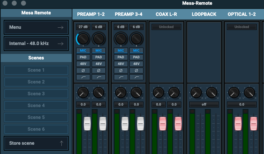Enable high-pass filter on preamp channel 4
This screenshot has height=154, width=264.
click(x=136, y=77)
